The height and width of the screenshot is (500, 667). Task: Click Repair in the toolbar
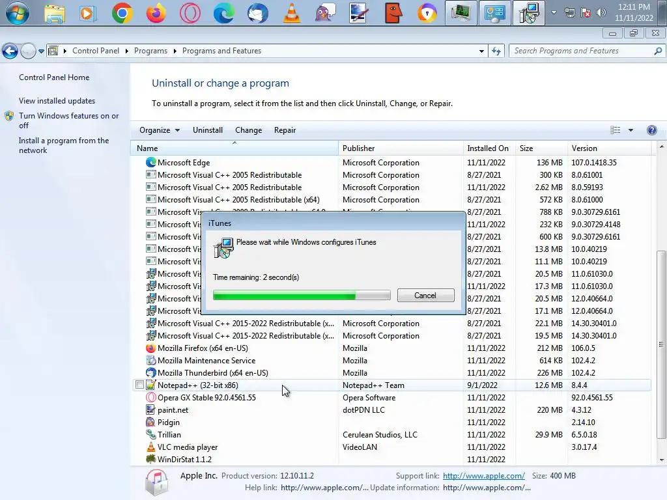click(x=285, y=130)
